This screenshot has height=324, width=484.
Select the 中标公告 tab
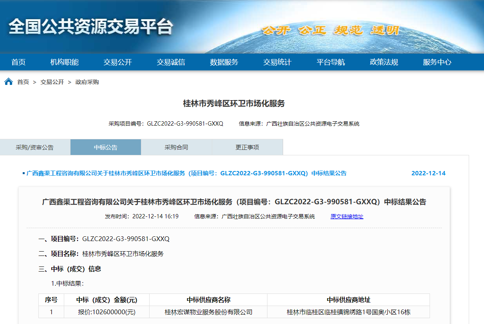[x=106, y=148]
